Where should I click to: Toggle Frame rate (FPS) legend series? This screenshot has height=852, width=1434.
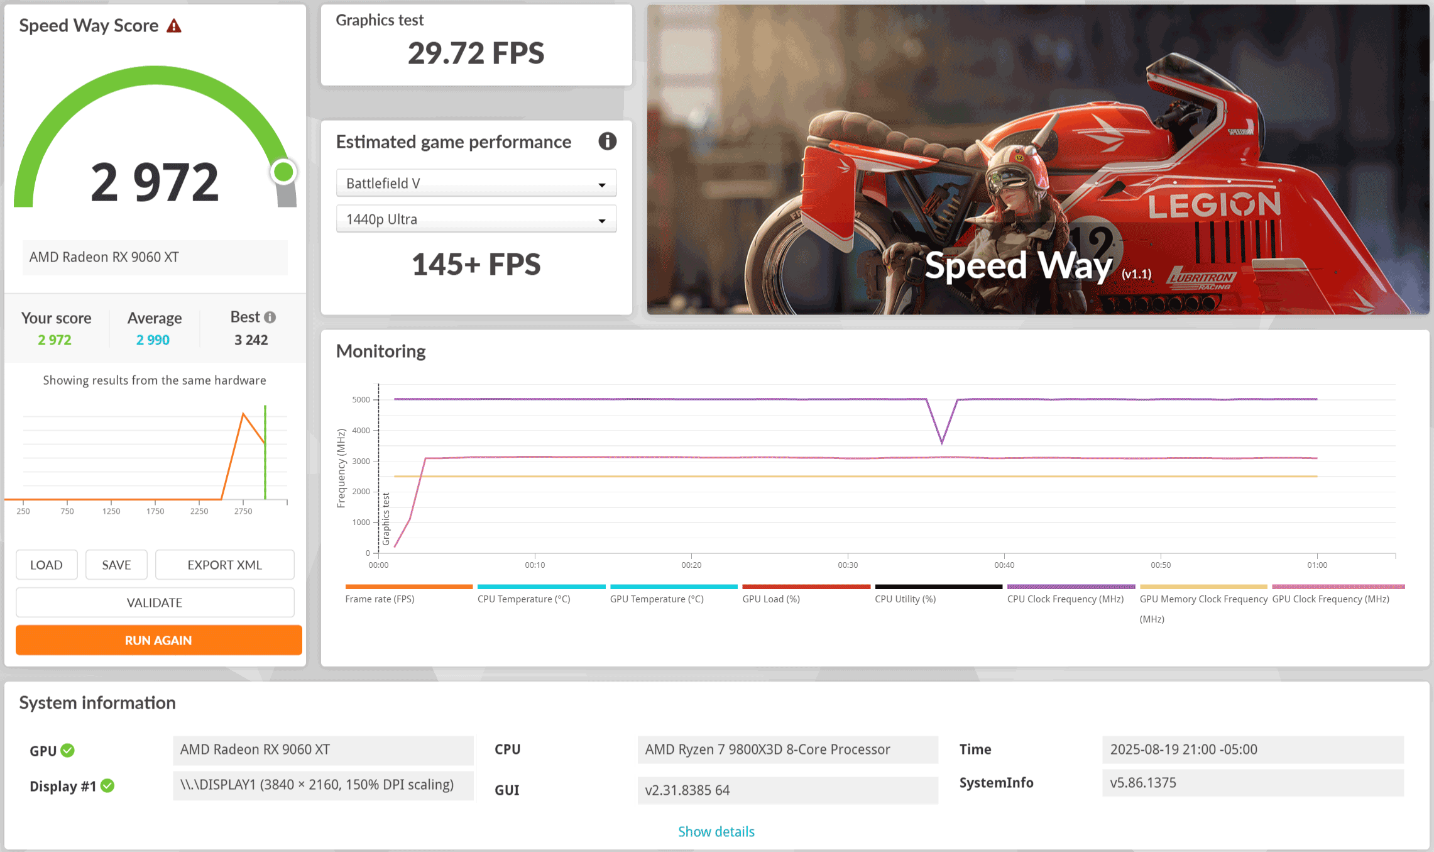tap(380, 599)
